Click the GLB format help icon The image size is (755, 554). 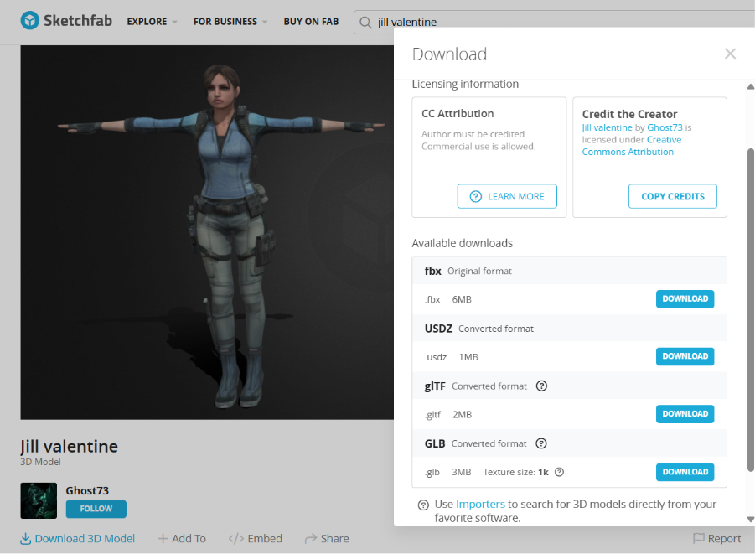click(x=541, y=443)
